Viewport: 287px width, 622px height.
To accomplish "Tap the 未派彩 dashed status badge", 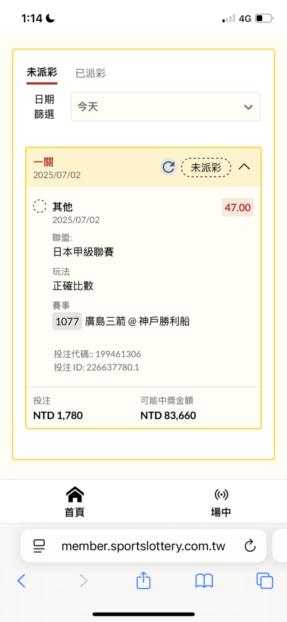I will click(x=206, y=167).
